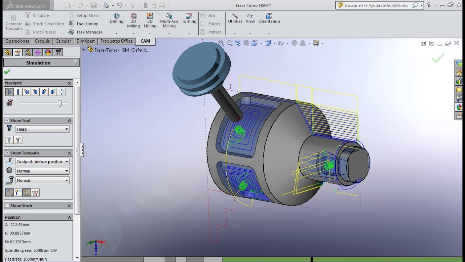Viewport: 465px width, 262px height.
Task: Click the Appearances color ball in the right sidebar
Action: [x=459, y=107]
